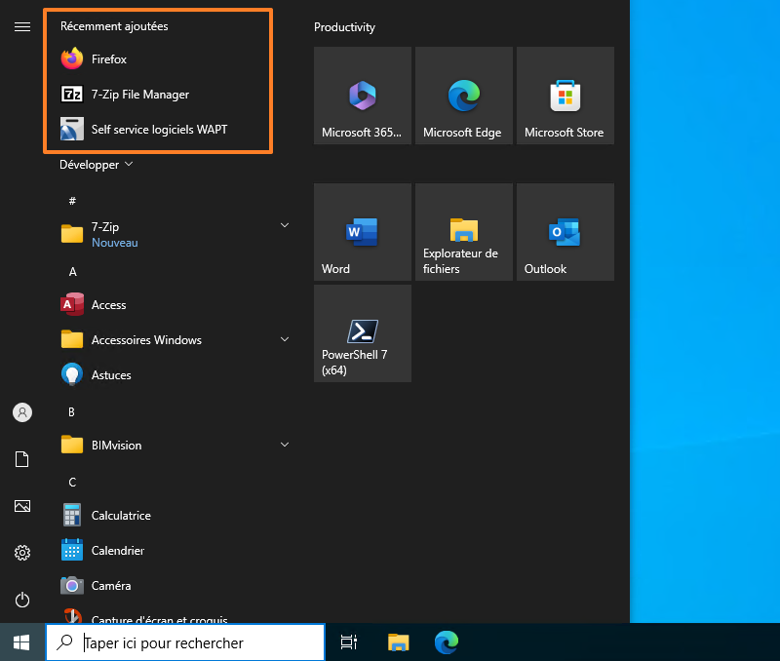The image size is (780, 661).
Task: Click the letter A section header
Action: (x=71, y=272)
